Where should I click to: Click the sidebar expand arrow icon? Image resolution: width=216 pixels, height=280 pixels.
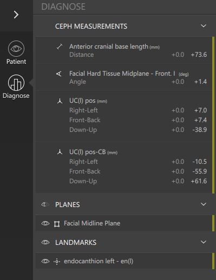coord(16,15)
